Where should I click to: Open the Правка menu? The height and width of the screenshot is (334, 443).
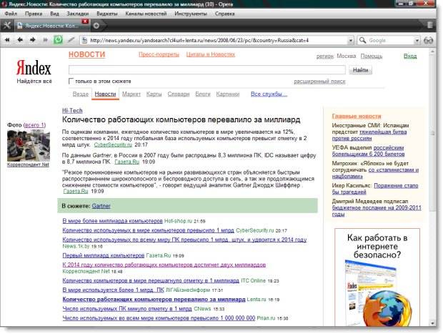34,14
